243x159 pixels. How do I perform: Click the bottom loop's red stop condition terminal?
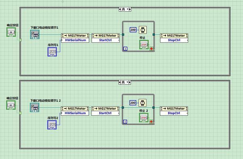151,122
